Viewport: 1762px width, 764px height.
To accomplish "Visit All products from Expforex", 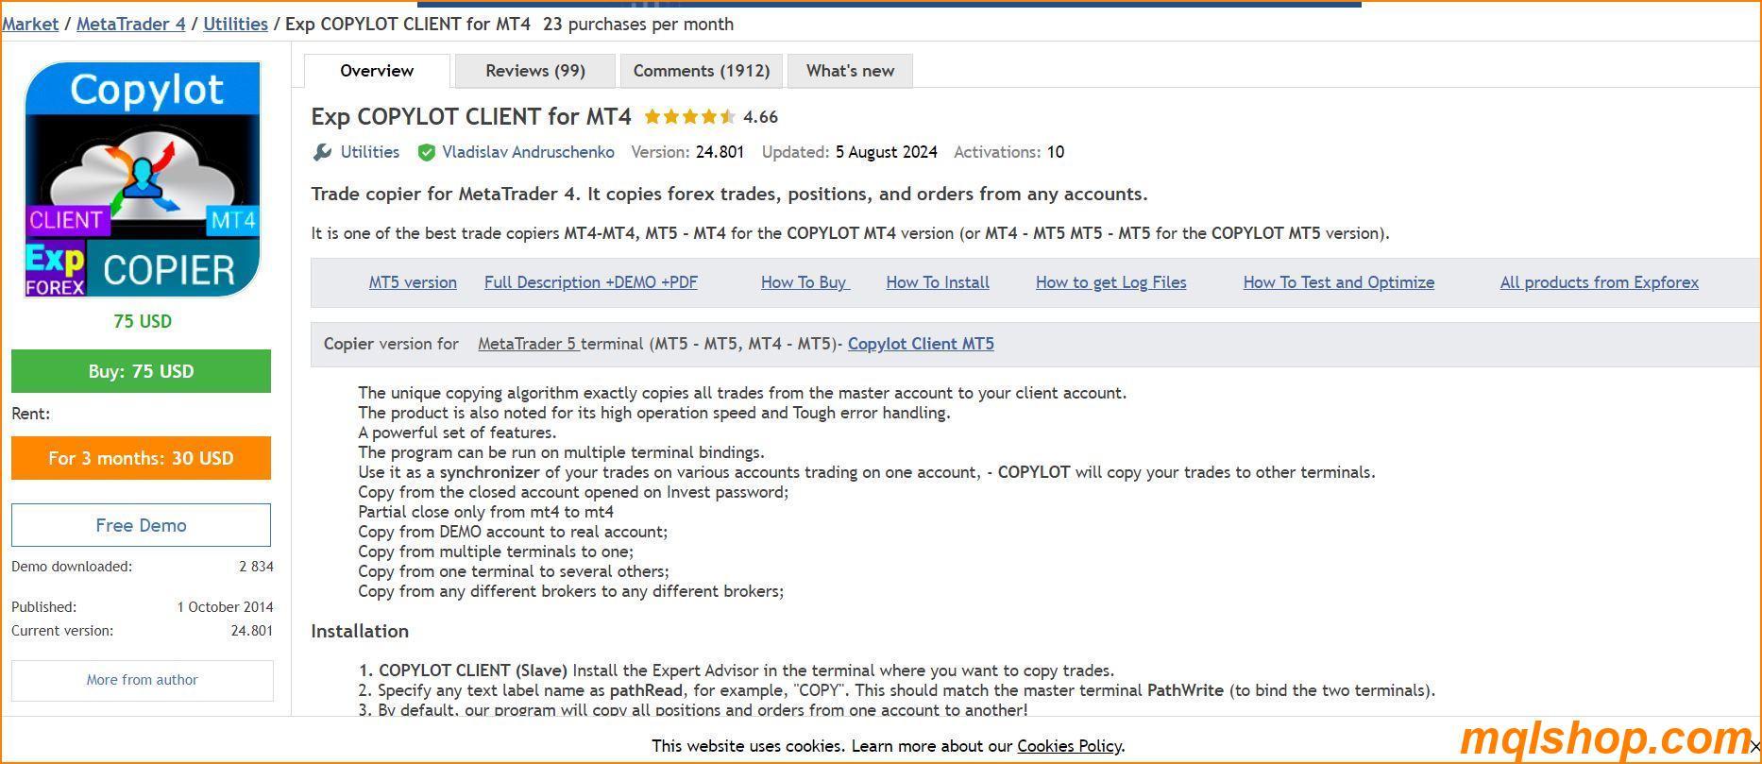I will [x=1599, y=281].
